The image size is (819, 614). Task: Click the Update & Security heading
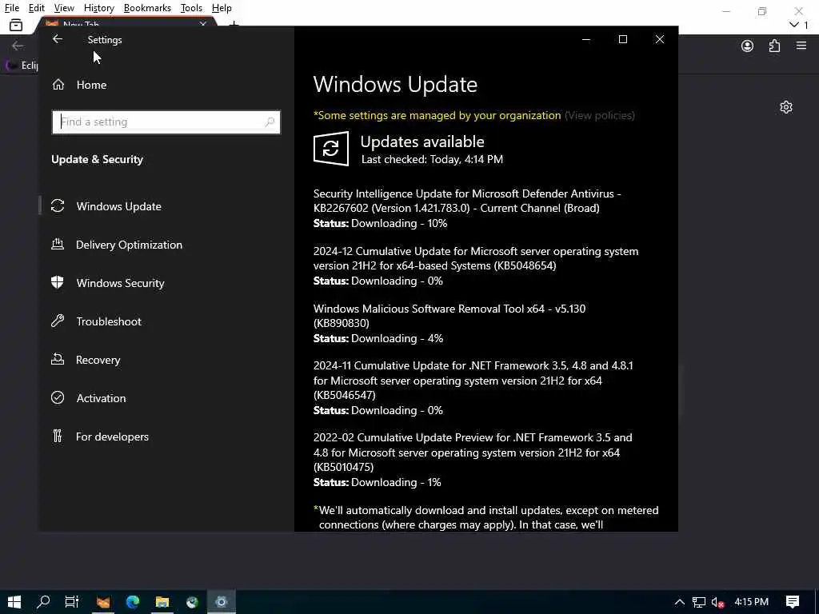97,159
